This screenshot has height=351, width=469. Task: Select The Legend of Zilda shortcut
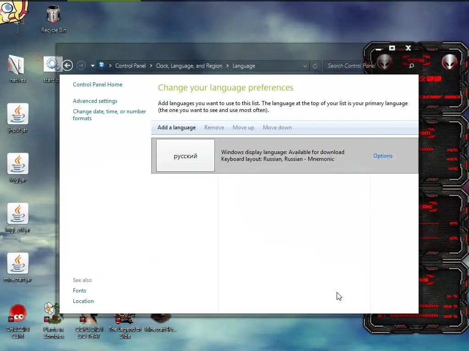pyautogui.click(x=125, y=326)
